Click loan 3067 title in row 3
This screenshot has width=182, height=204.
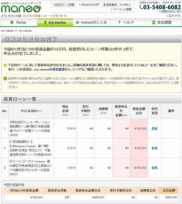(x=30, y=168)
